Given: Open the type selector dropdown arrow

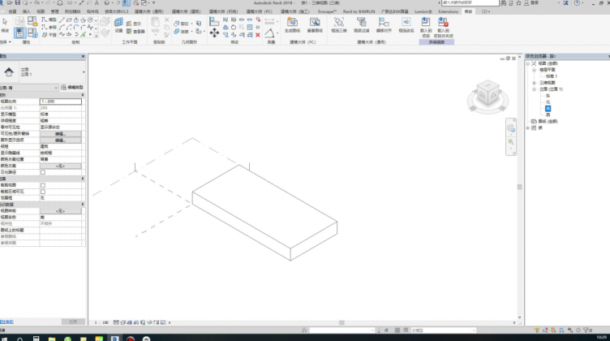Looking at the screenshot, I should click(x=84, y=72).
